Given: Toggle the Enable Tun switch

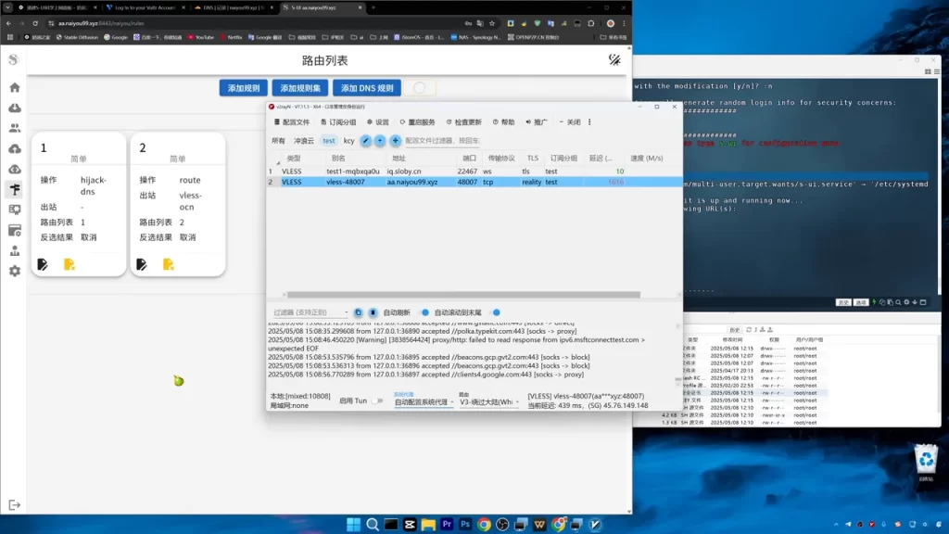Looking at the screenshot, I should [x=377, y=400].
